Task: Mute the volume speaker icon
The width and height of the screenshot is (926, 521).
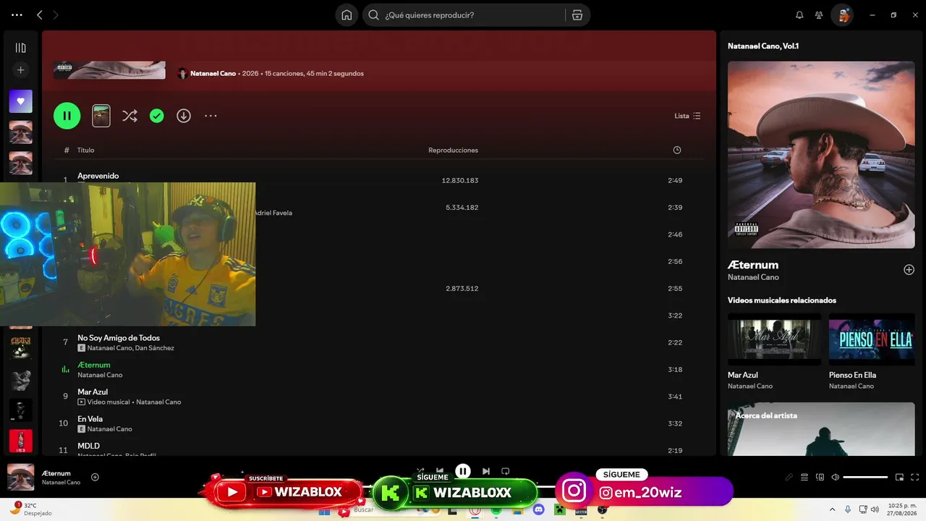Action: [x=836, y=478]
